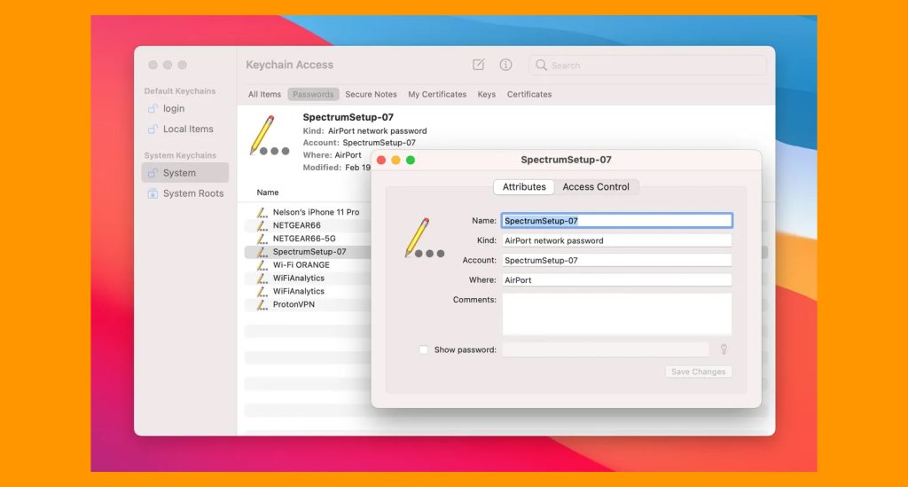Select the first WiFiAnalytics row
This screenshot has height=487, width=908.
tap(308, 278)
